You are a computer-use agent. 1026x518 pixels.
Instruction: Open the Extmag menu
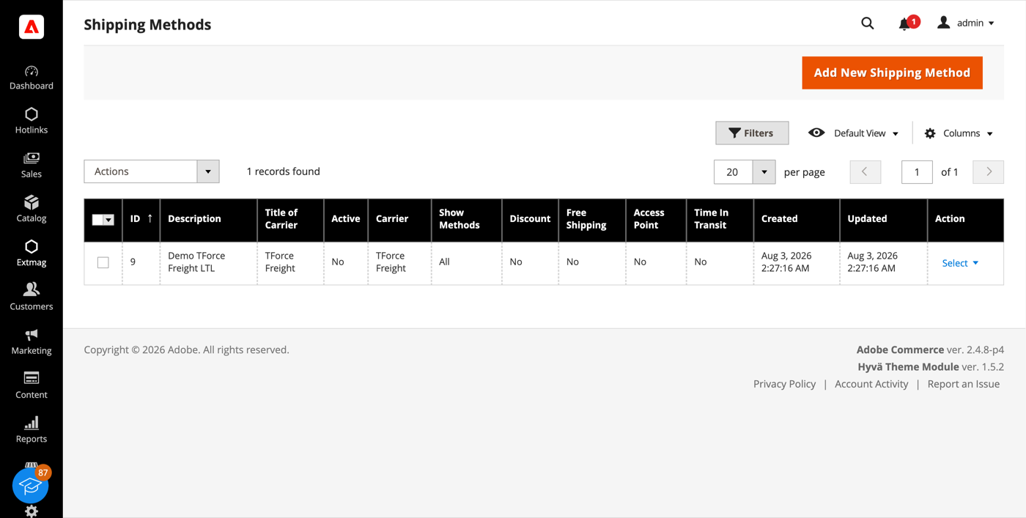pos(32,254)
